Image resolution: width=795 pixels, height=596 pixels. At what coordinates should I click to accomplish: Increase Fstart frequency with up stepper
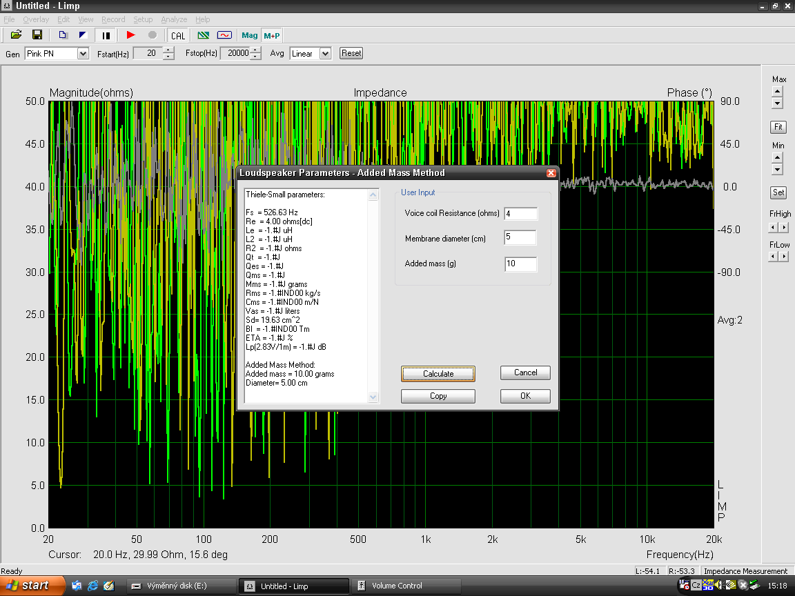169,50
